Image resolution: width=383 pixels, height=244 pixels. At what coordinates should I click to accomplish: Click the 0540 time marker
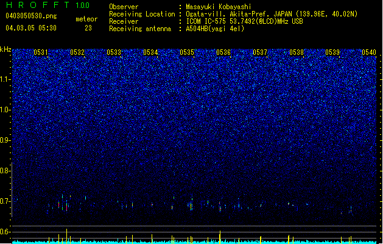(369, 52)
